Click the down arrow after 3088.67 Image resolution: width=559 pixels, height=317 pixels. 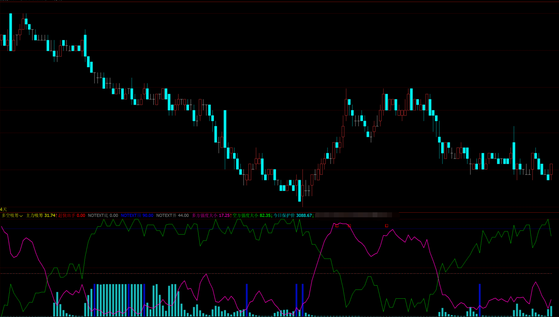click(x=313, y=216)
